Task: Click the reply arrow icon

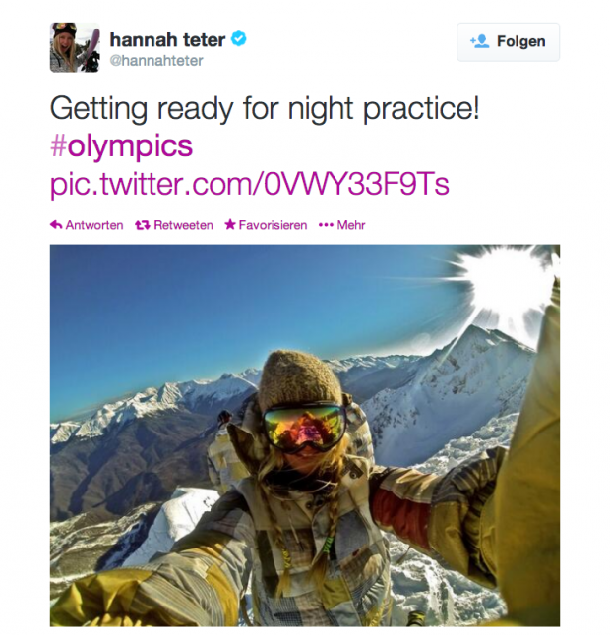Action: (x=56, y=225)
